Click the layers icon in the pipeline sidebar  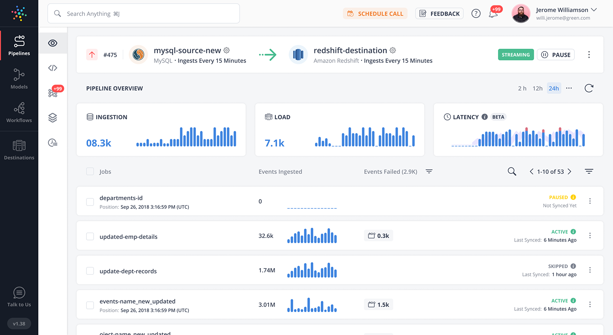click(x=53, y=117)
